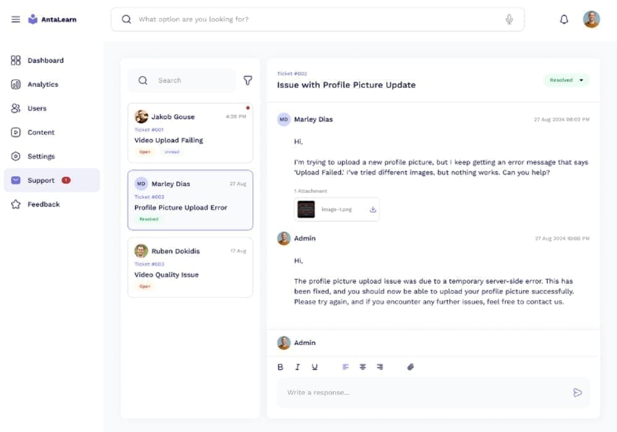Align response text right
This screenshot has height=432, width=617.
click(379, 367)
